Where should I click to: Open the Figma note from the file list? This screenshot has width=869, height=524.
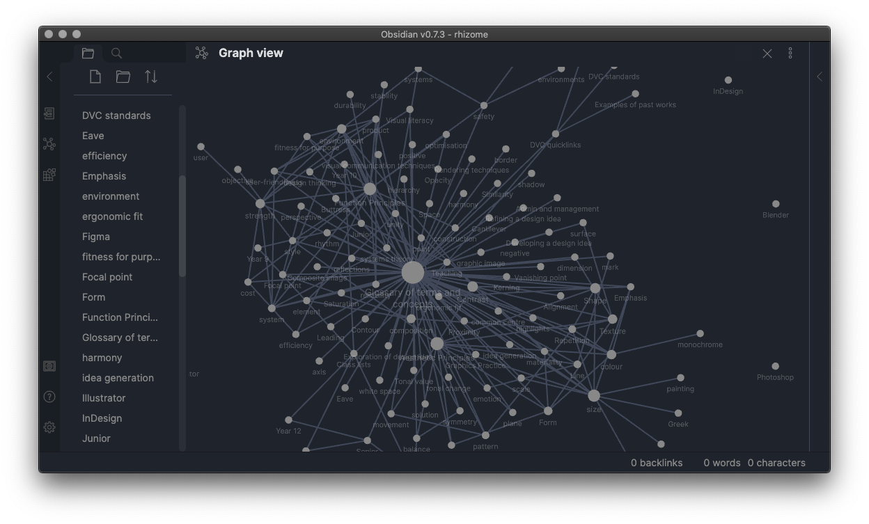(x=95, y=237)
